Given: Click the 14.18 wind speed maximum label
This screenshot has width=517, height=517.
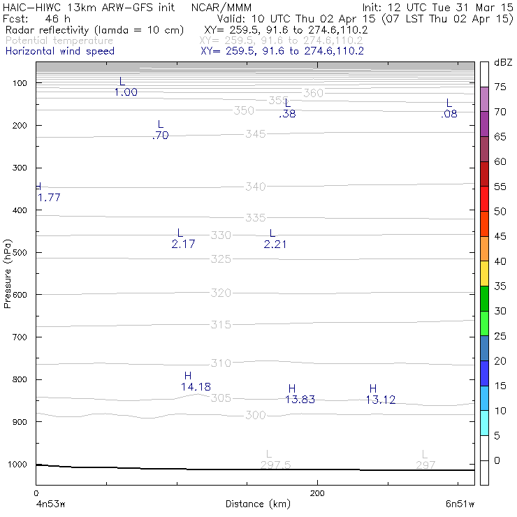Looking at the screenshot, I should click(x=196, y=387).
